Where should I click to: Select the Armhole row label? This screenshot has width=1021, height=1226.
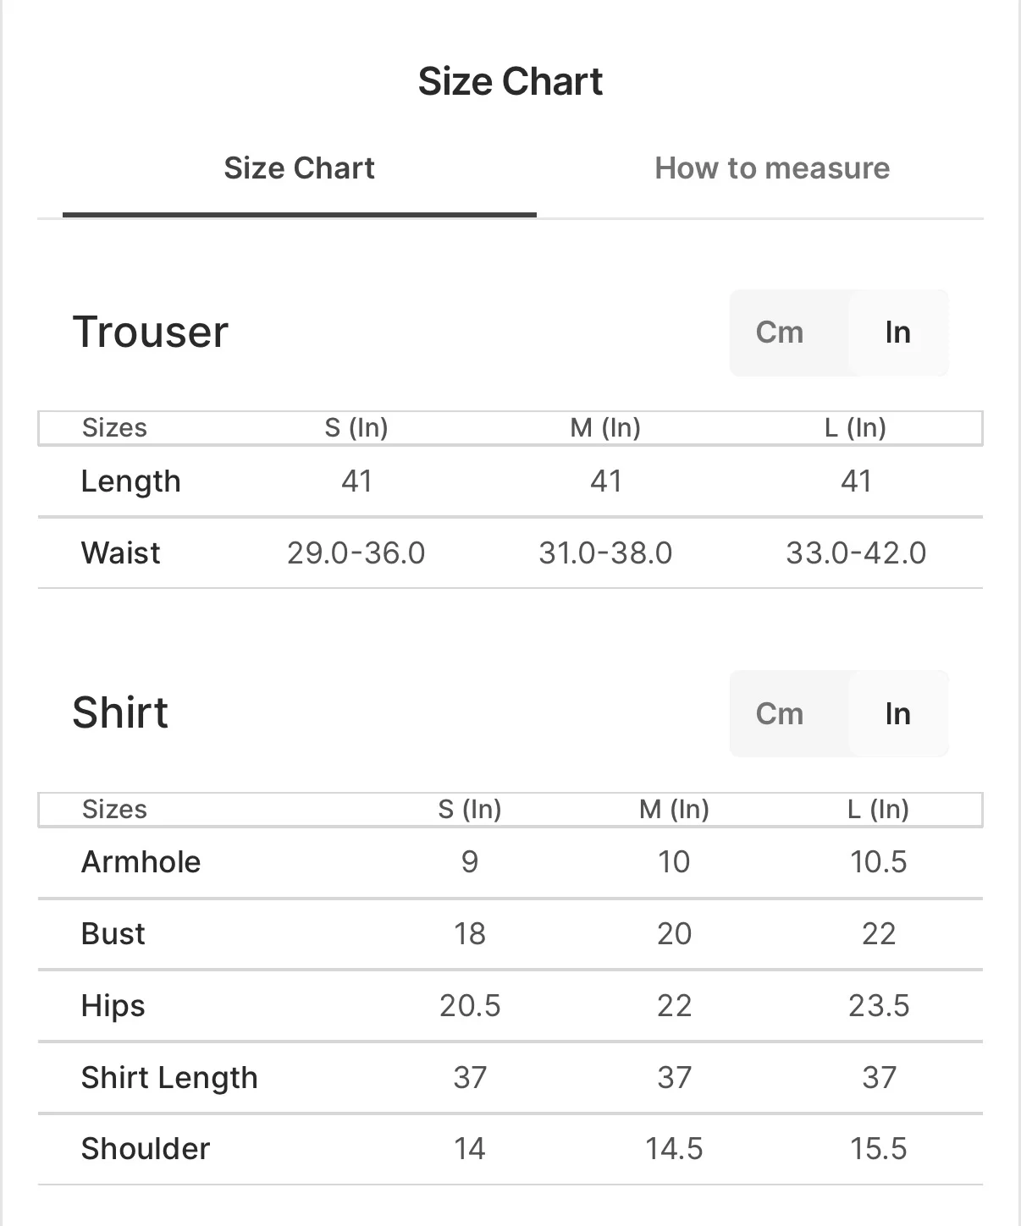141,862
